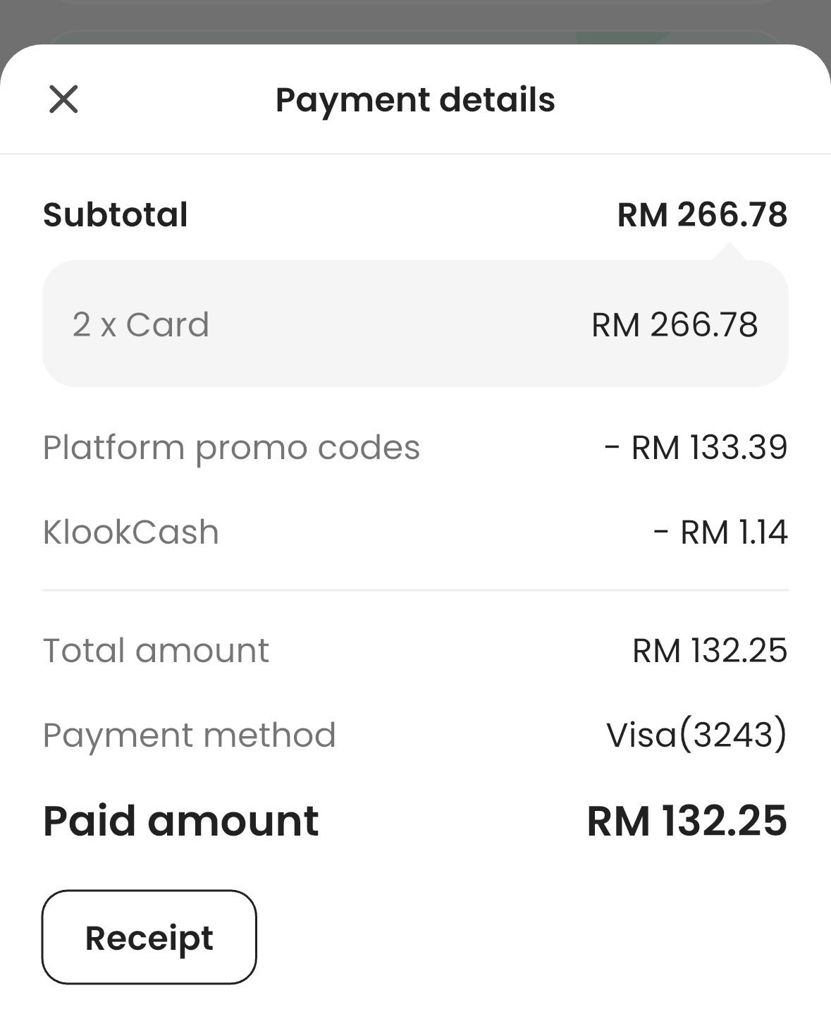This screenshot has width=831, height=1026.
Task: Tap the KlookCash deduction RM 1.14
Action: click(720, 532)
